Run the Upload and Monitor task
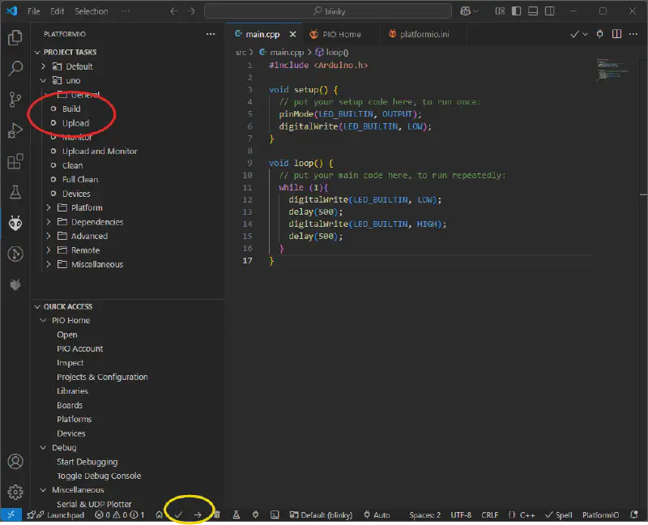The image size is (648, 525). [x=100, y=152]
